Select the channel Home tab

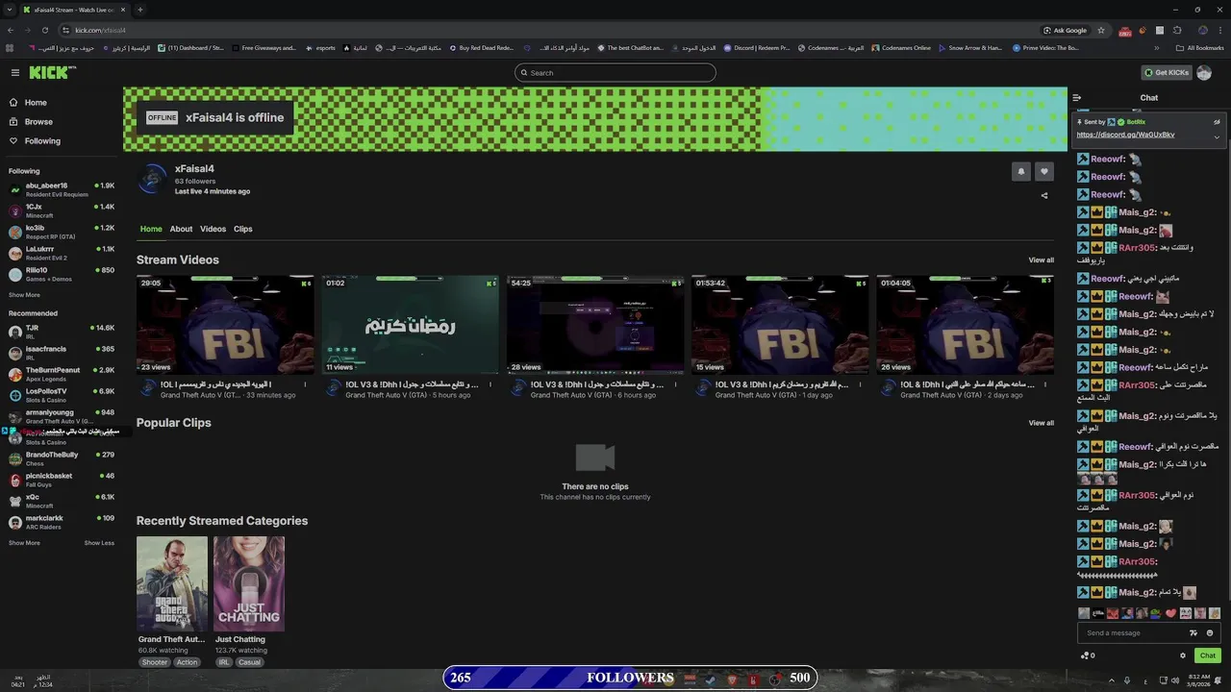[x=151, y=229]
